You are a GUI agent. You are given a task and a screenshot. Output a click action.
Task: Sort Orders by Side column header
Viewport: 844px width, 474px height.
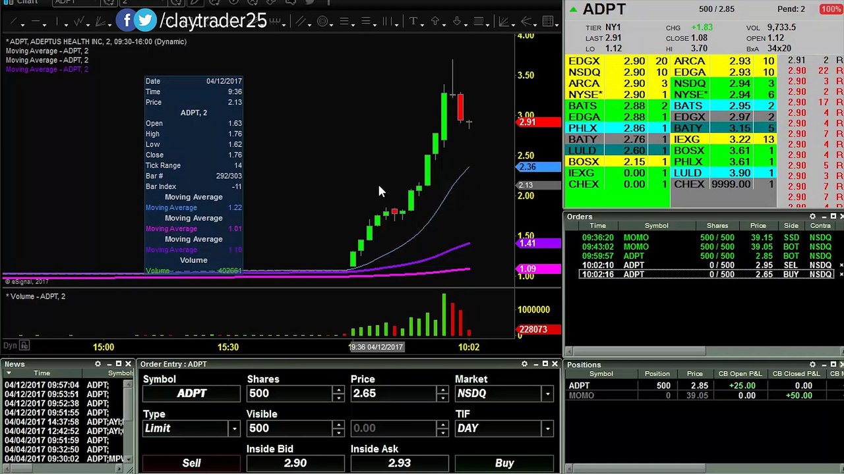[791, 226]
